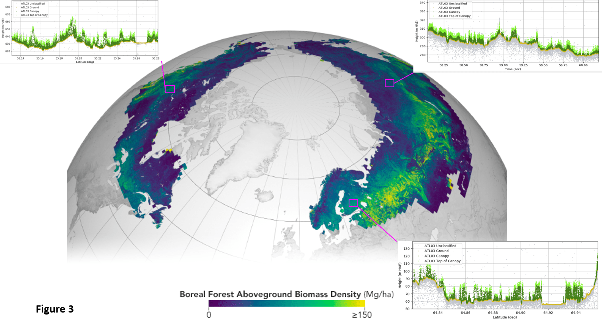The width and height of the screenshot is (602, 328).
Task: Click the 64.84 latitude tick in the bottom-right chart
Action: point(438,313)
